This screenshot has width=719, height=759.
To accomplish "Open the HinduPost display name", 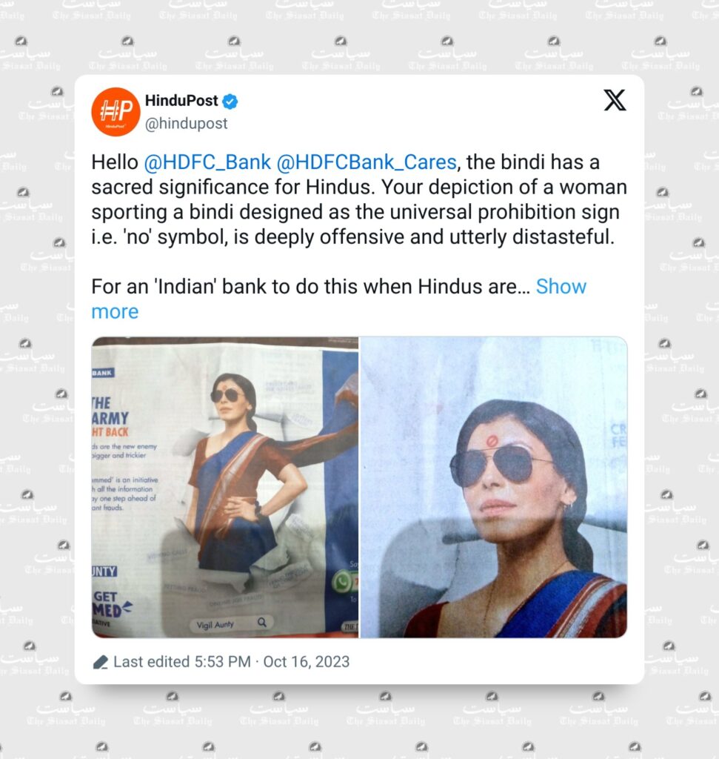I will coord(181,101).
